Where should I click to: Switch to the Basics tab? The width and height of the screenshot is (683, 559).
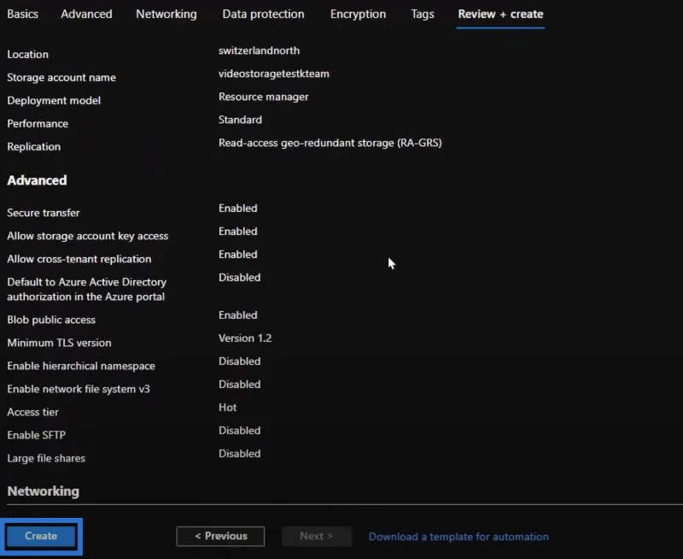(23, 14)
